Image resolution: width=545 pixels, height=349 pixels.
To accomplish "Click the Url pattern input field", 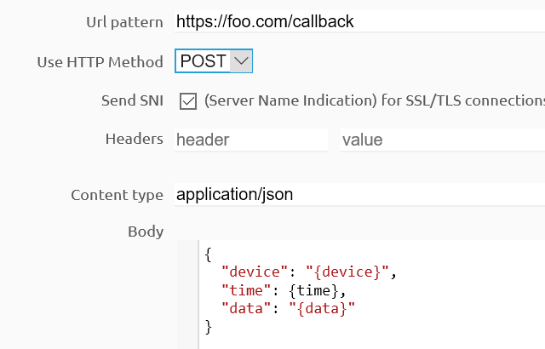I will coord(358,21).
